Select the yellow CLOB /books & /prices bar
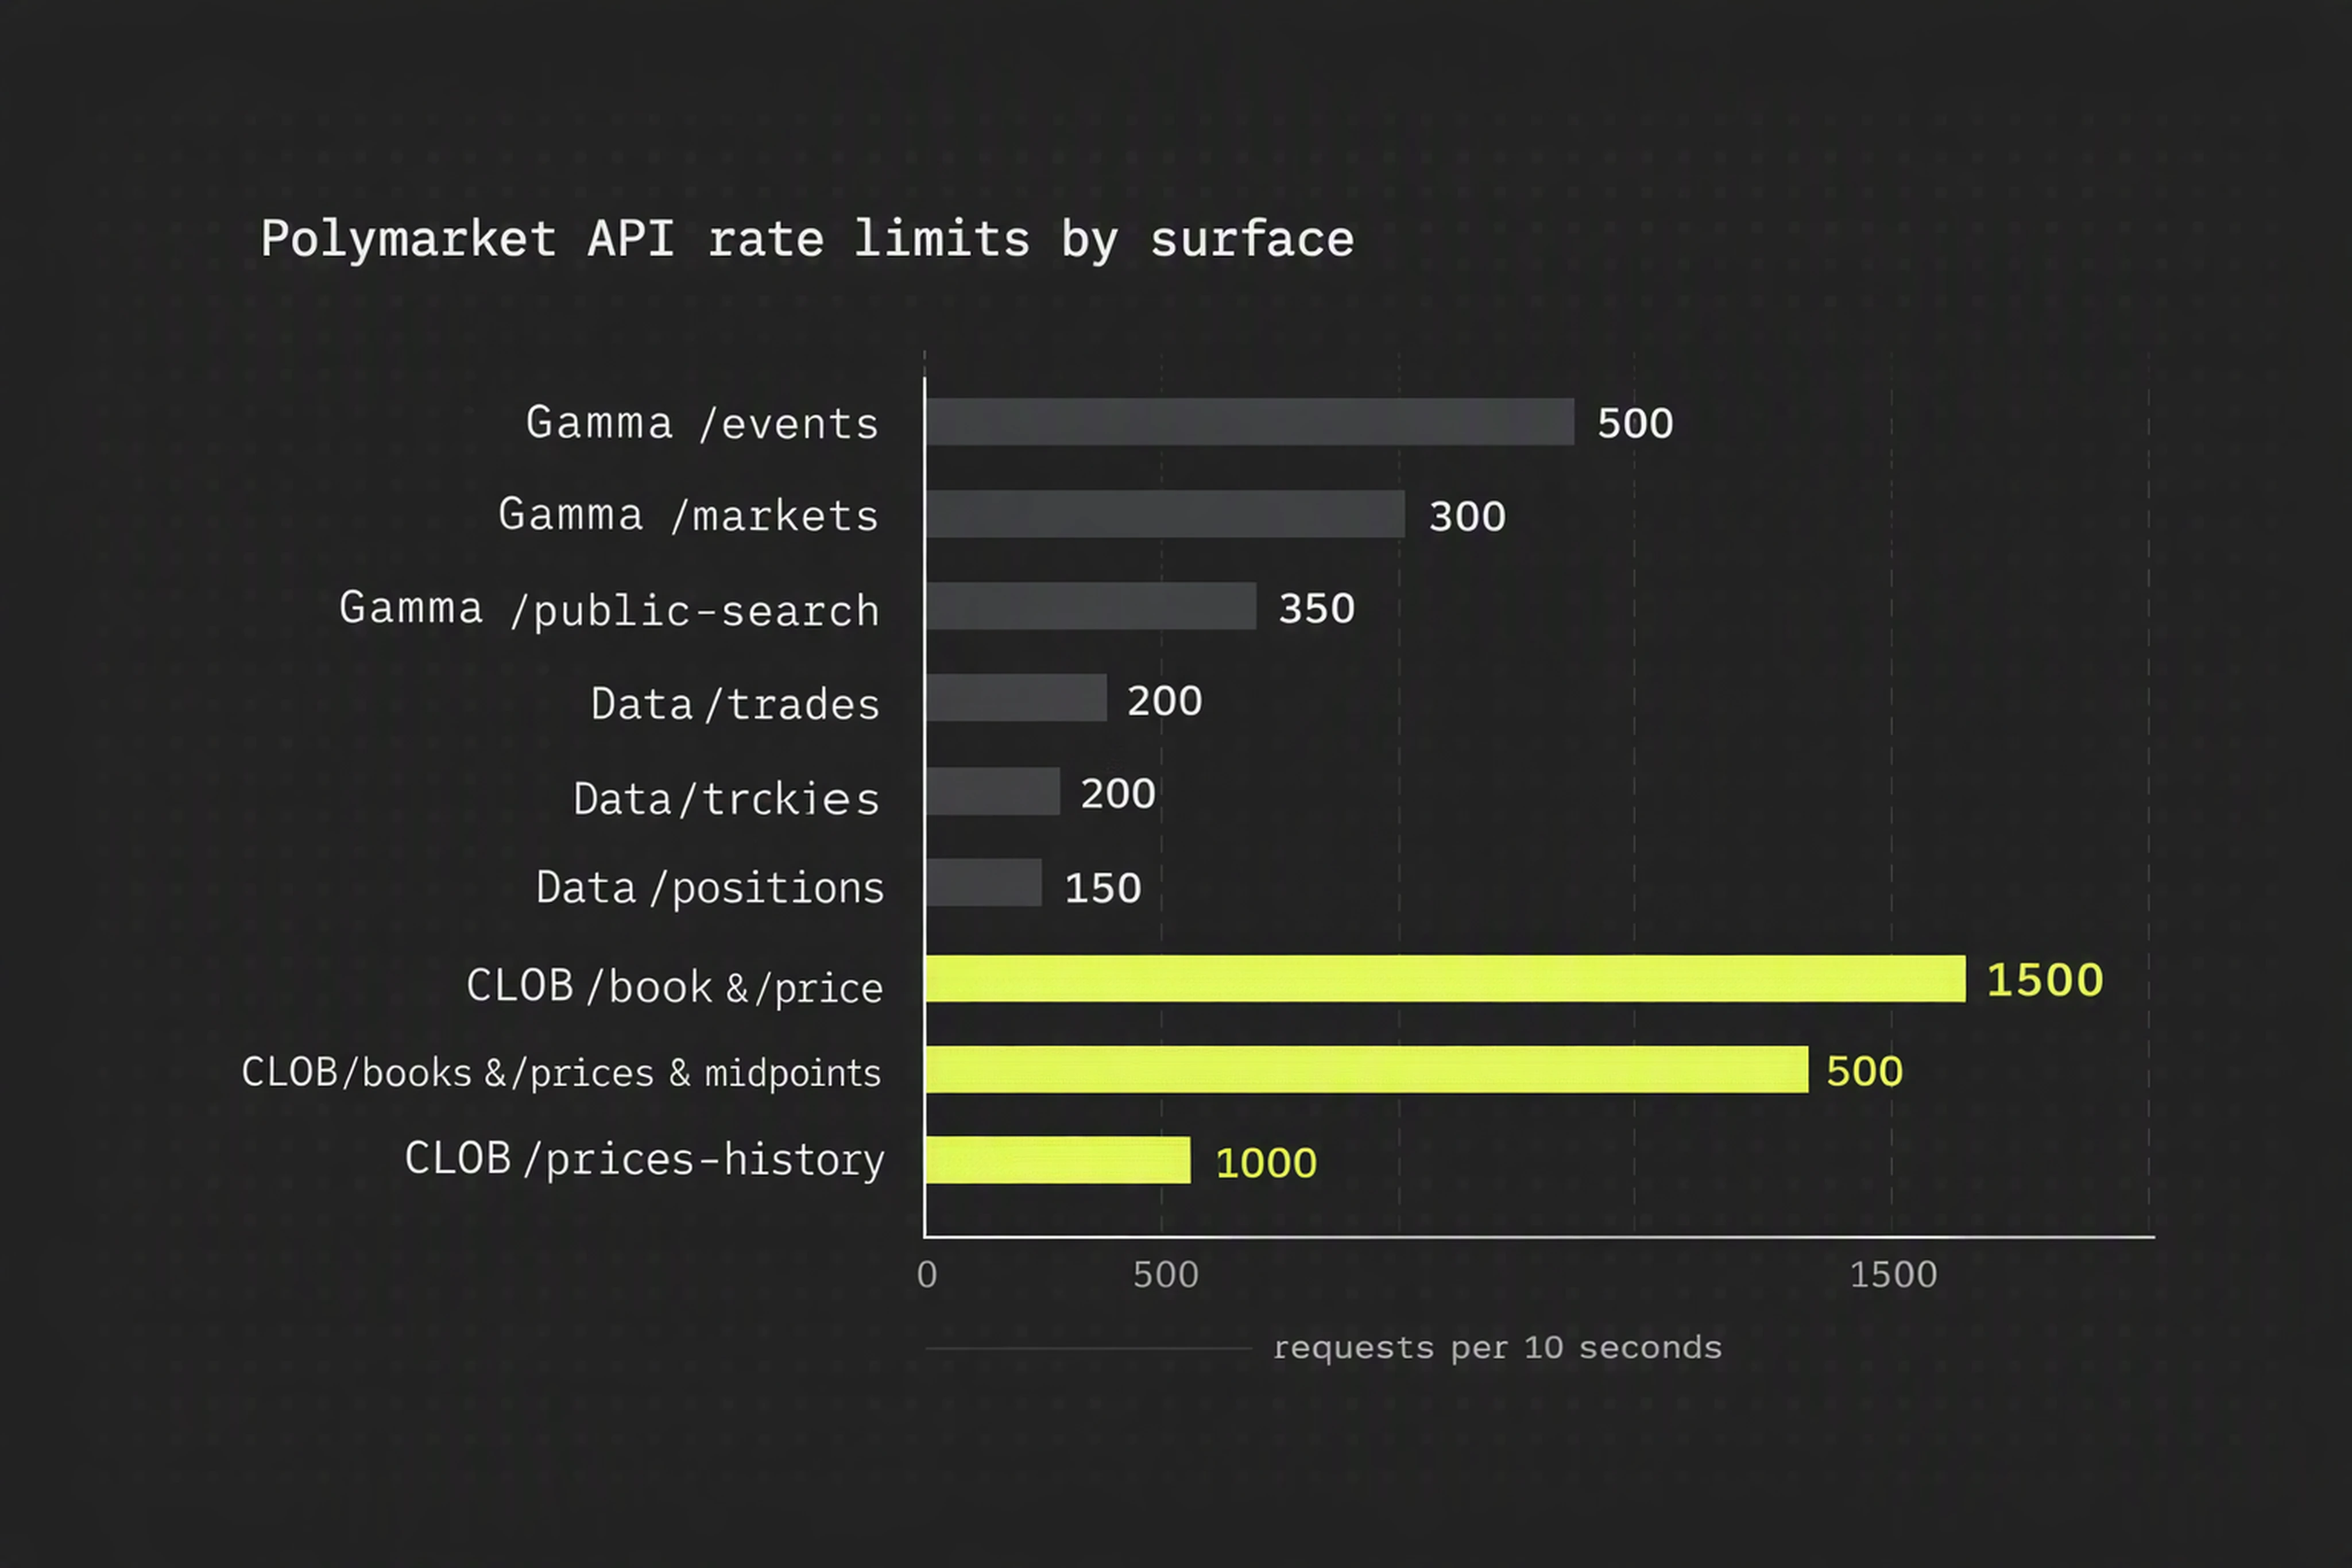 point(1367,1070)
